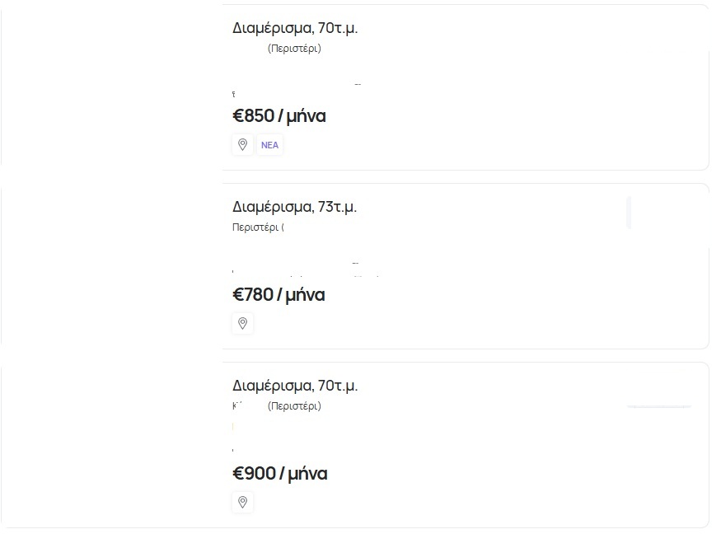Open the 70τ.μ. apartment title priced €900

295,386
